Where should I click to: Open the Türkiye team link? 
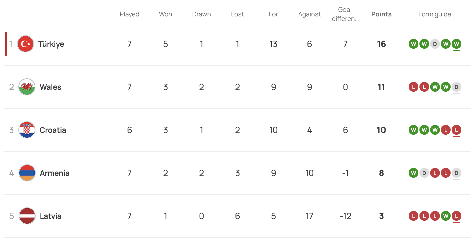click(51, 44)
